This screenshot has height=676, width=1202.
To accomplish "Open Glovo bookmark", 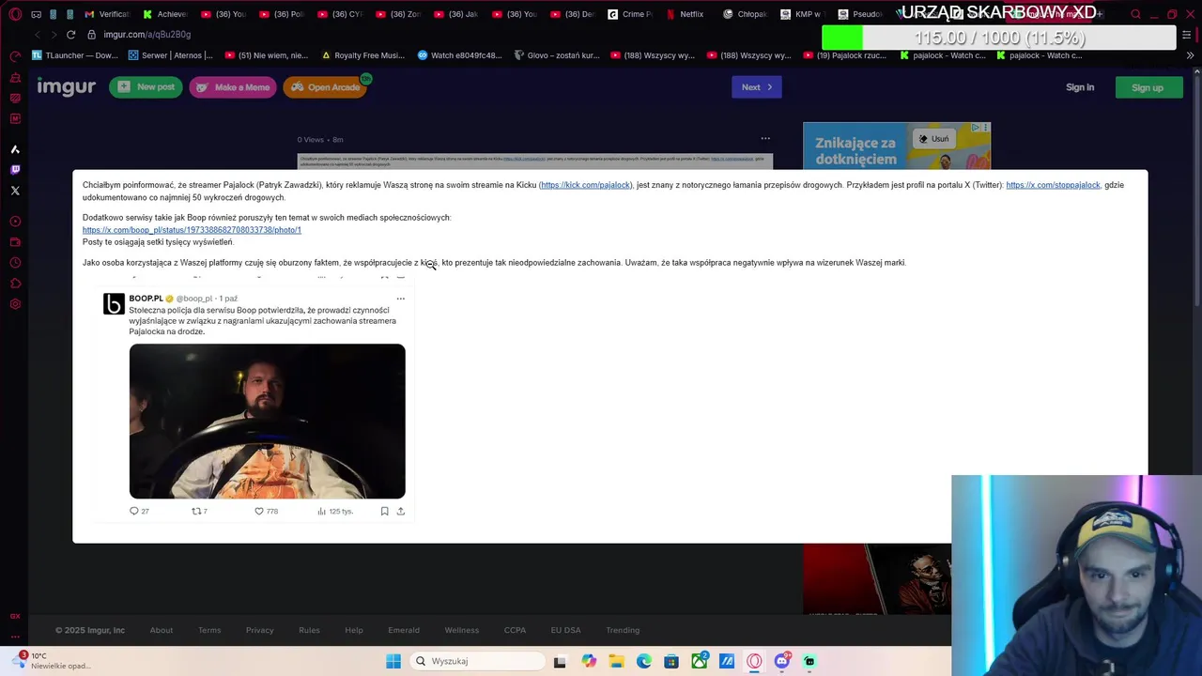I will point(556,55).
